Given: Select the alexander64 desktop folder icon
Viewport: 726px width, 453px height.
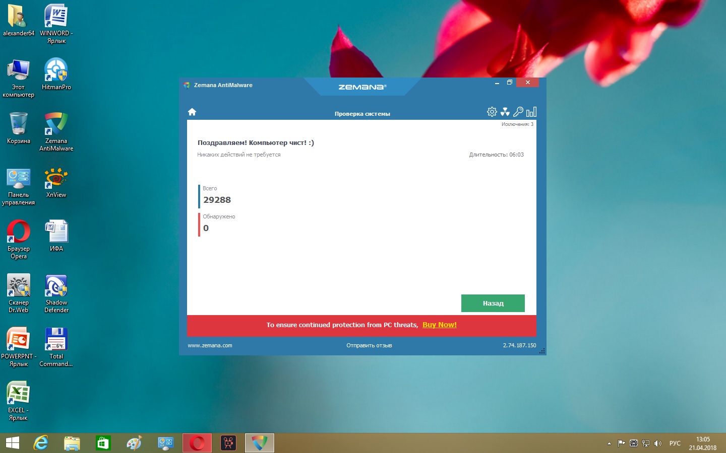Looking at the screenshot, I should click(19, 20).
